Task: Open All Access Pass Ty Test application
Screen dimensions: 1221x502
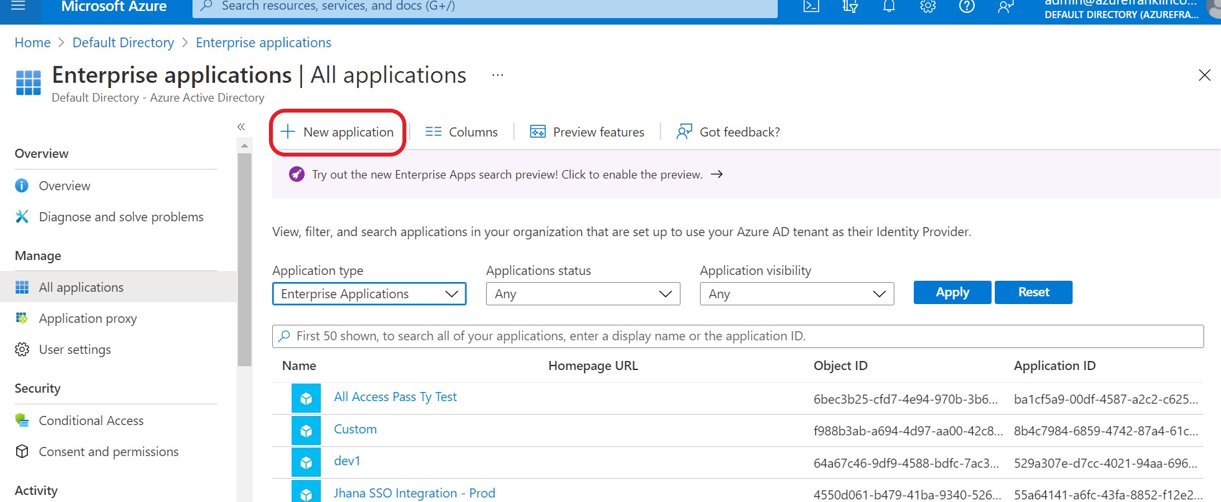Action: (x=395, y=397)
